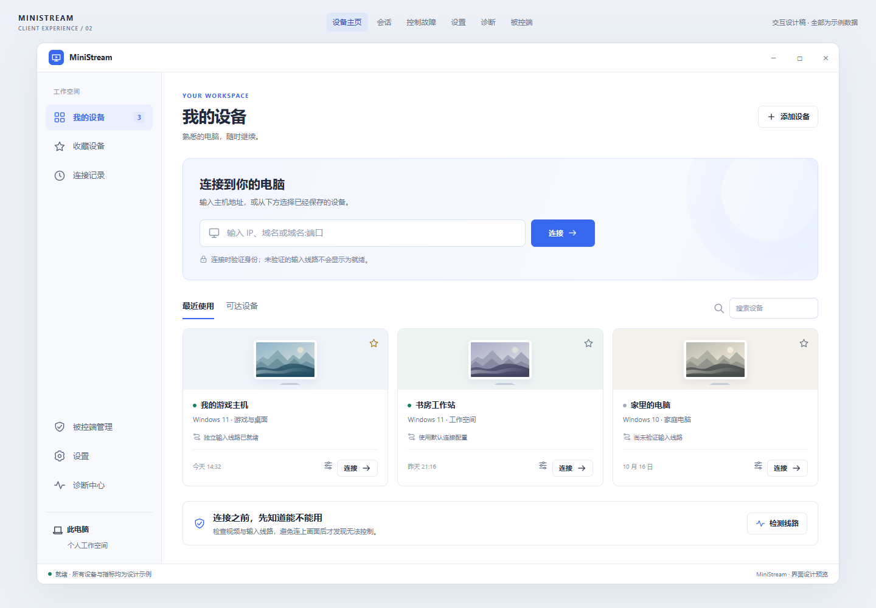Image resolution: width=876 pixels, height=608 pixels.
Task: Maximize the MiniStream window
Action: (x=799, y=58)
